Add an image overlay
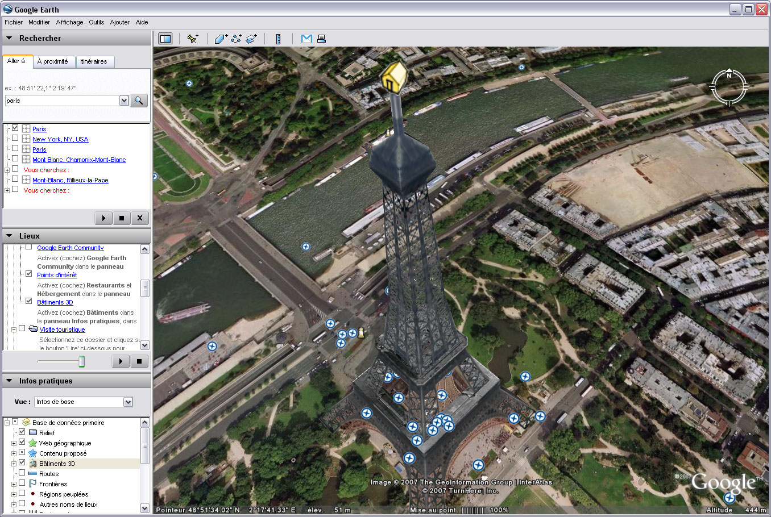This screenshot has height=517, width=771. click(x=251, y=39)
